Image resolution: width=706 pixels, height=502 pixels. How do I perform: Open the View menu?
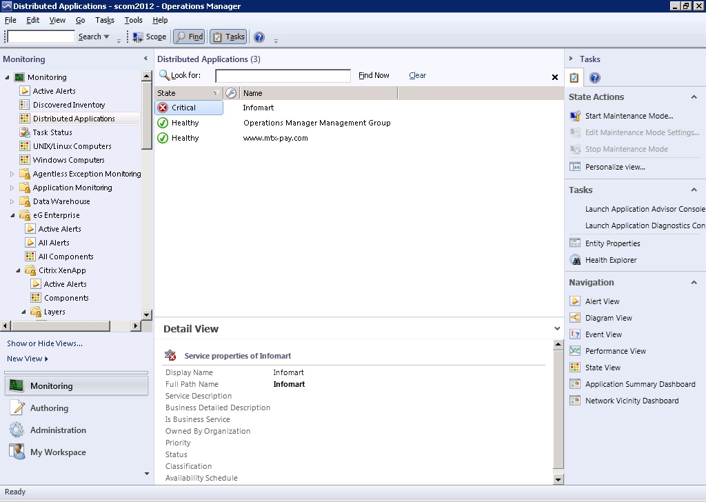coord(57,20)
